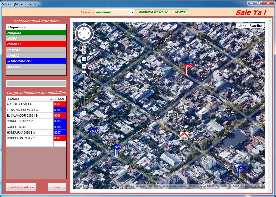This screenshot has width=276, height=197.
Task: Click the red house home icon
Action: [x=184, y=136]
